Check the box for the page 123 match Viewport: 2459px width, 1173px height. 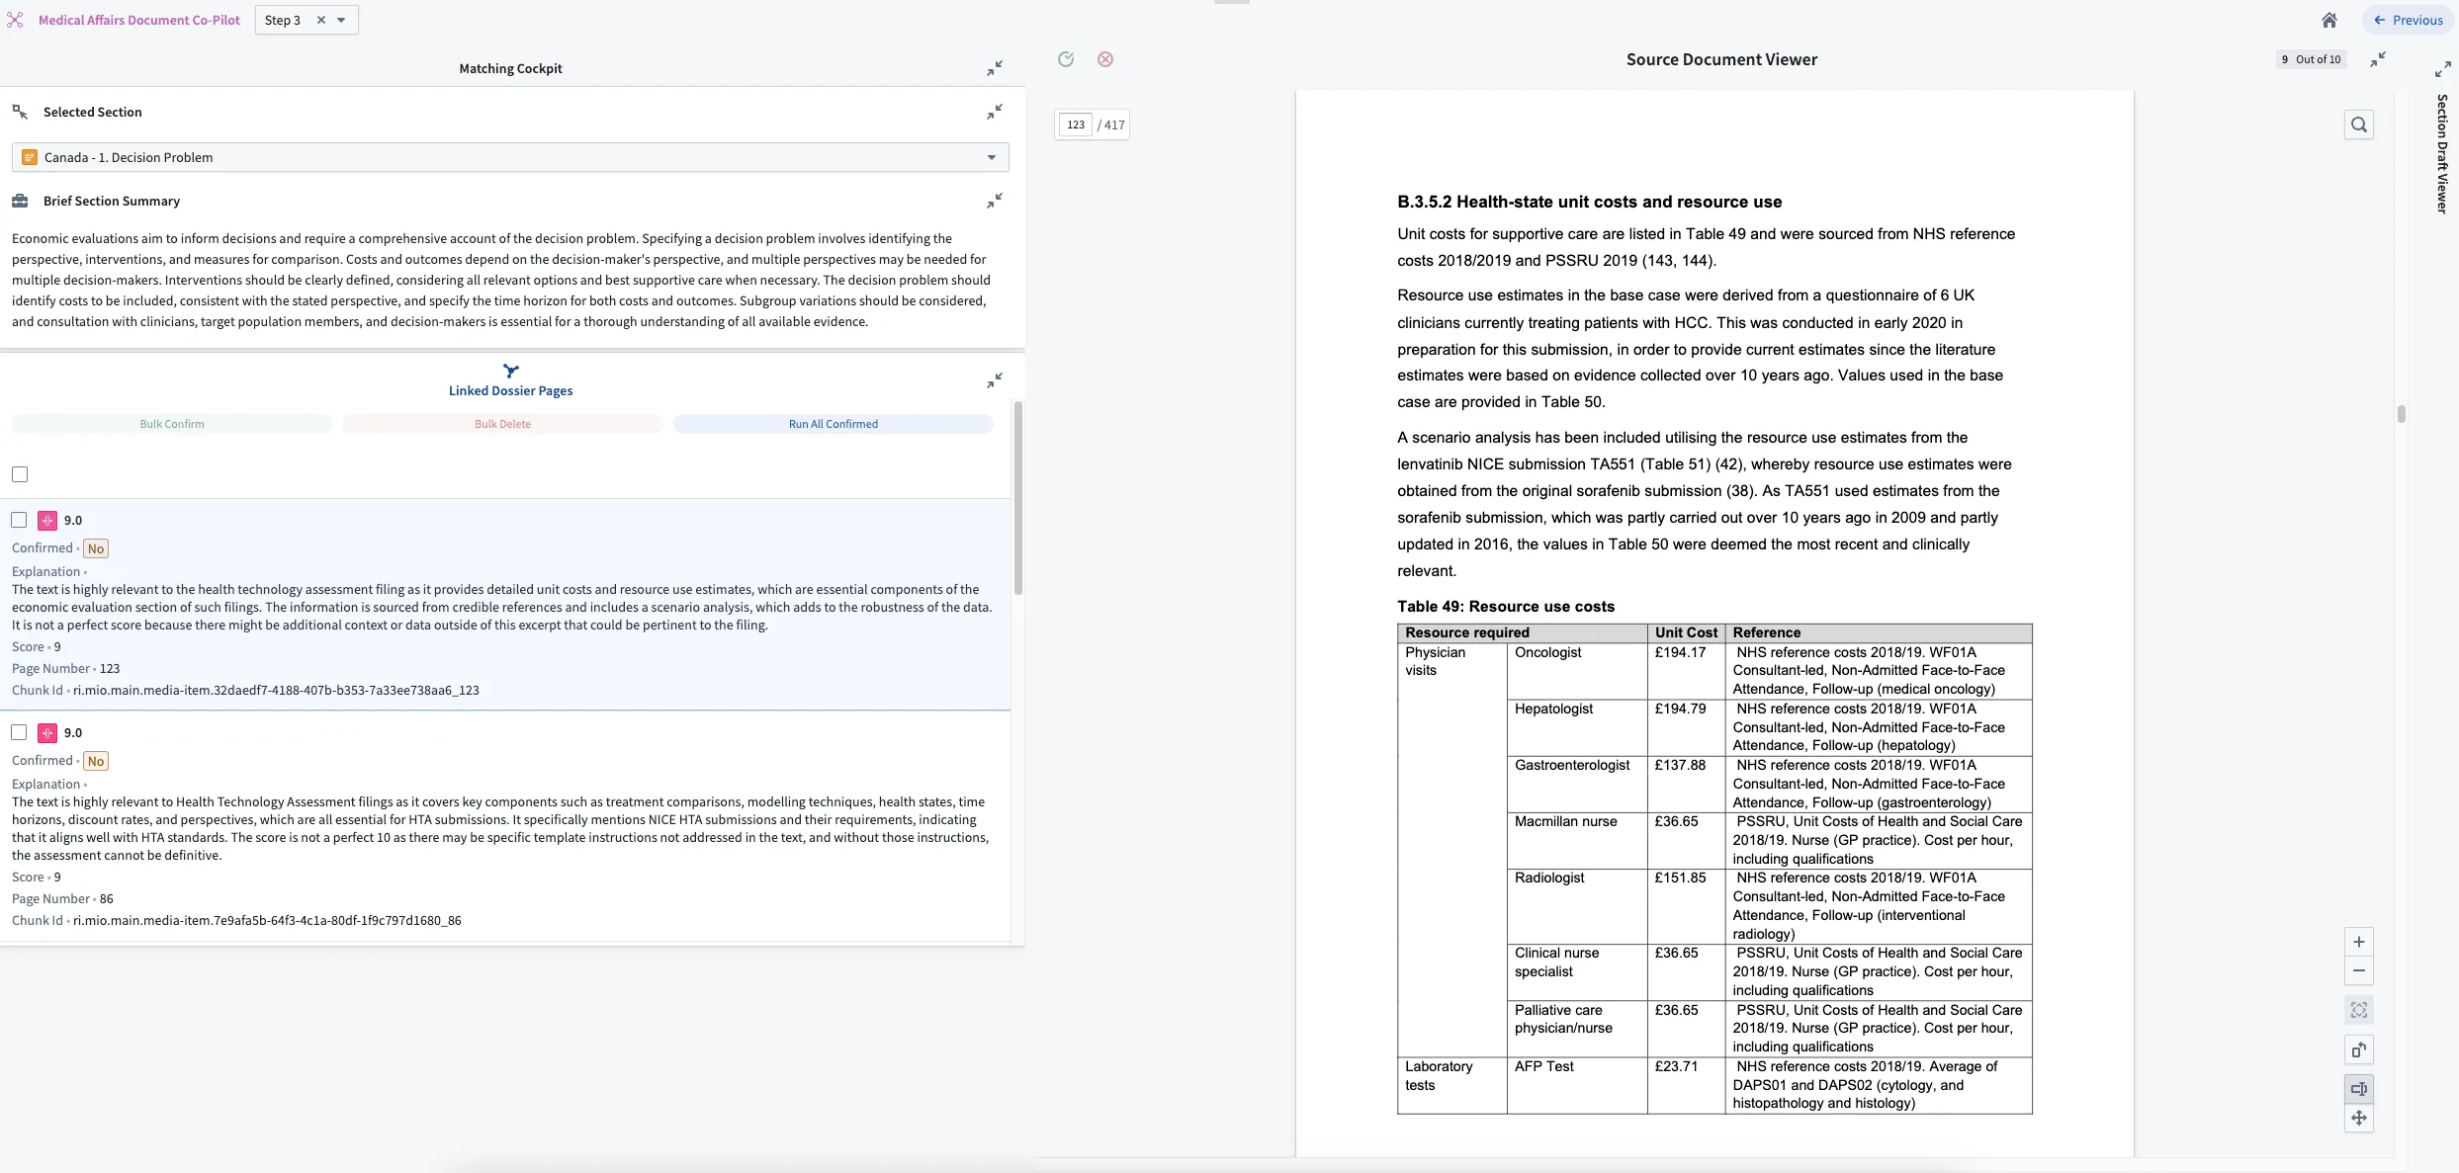point(19,520)
